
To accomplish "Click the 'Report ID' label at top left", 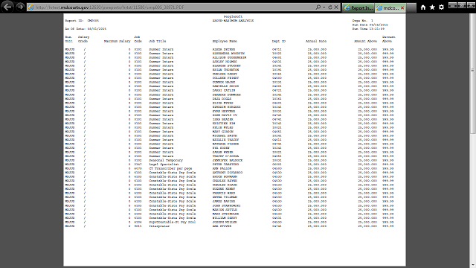I will [74, 21].
